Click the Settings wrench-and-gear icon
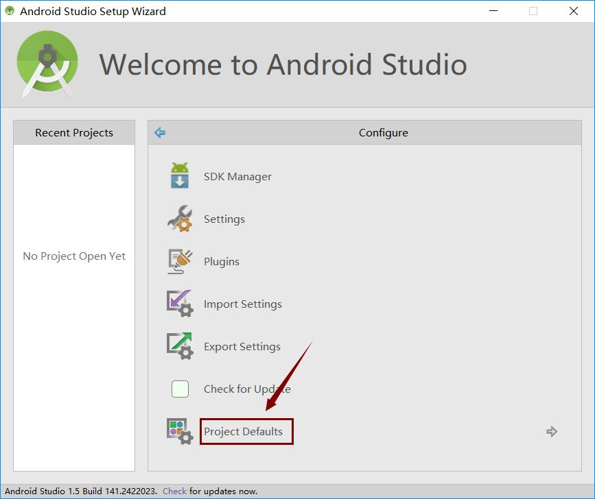The image size is (595, 499). (180, 219)
